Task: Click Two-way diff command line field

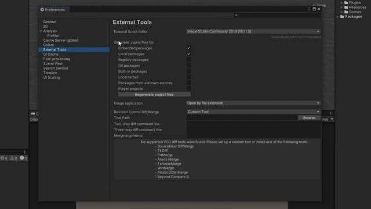Action: [253, 124]
